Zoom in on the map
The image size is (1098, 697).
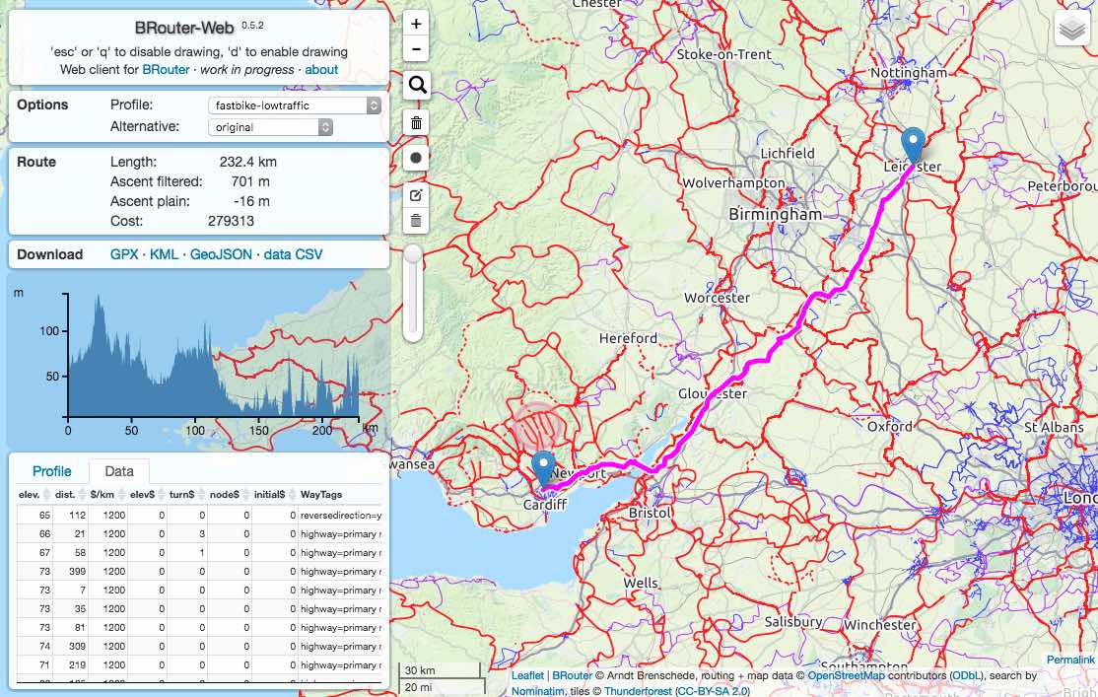(x=417, y=24)
